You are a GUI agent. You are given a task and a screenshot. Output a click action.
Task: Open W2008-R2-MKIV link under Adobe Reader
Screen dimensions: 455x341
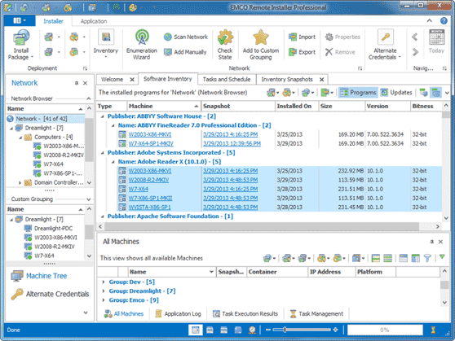(148, 180)
